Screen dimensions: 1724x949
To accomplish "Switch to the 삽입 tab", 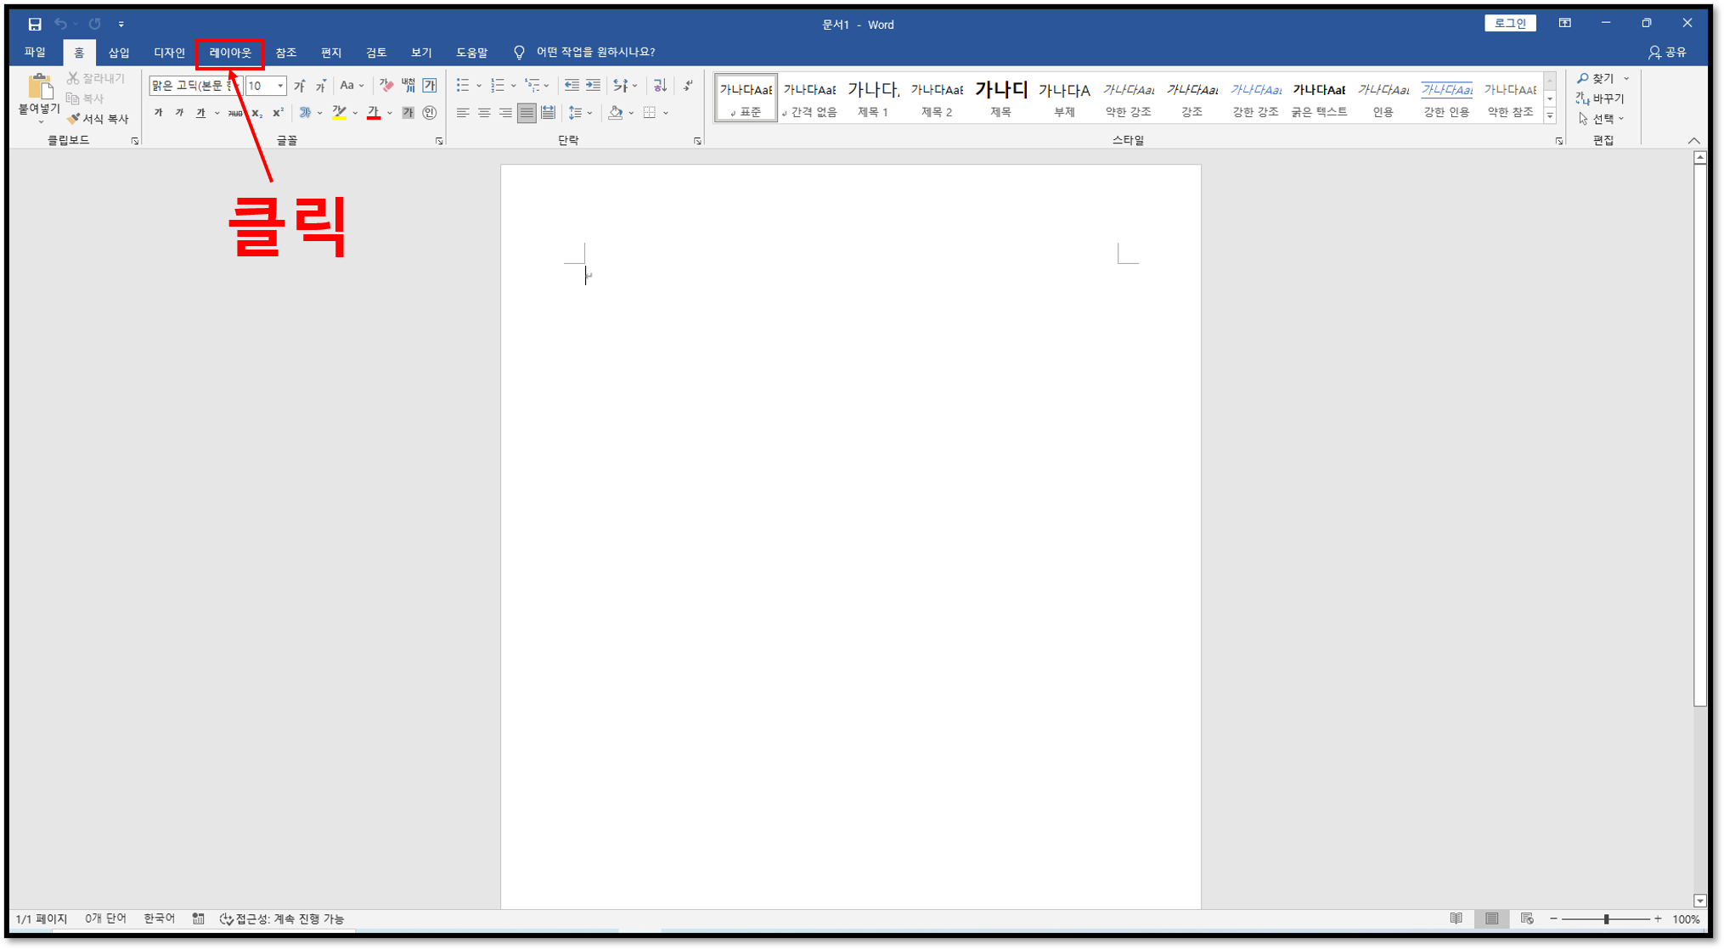I will point(119,53).
